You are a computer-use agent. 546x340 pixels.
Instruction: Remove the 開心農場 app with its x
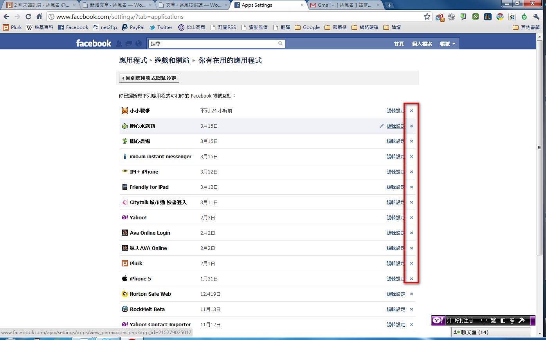[x=411, y=141]
